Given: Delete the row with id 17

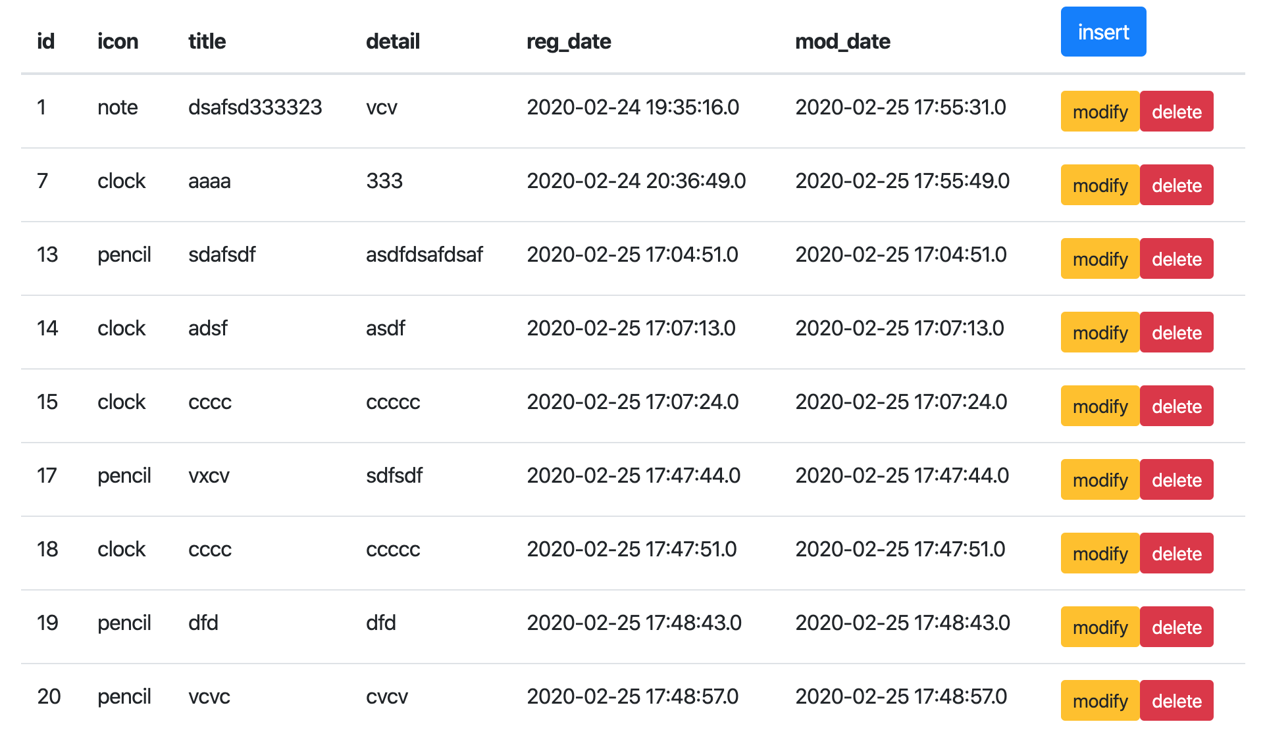Looking at the screenshot, I should point(1176,480).
